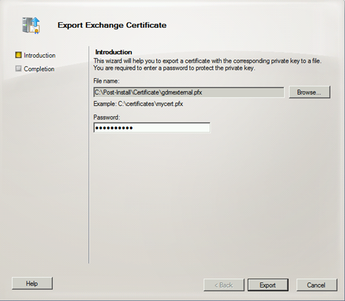Click the wizard description paragraph
Screen dimensions: 345x301
click(207, 64)
